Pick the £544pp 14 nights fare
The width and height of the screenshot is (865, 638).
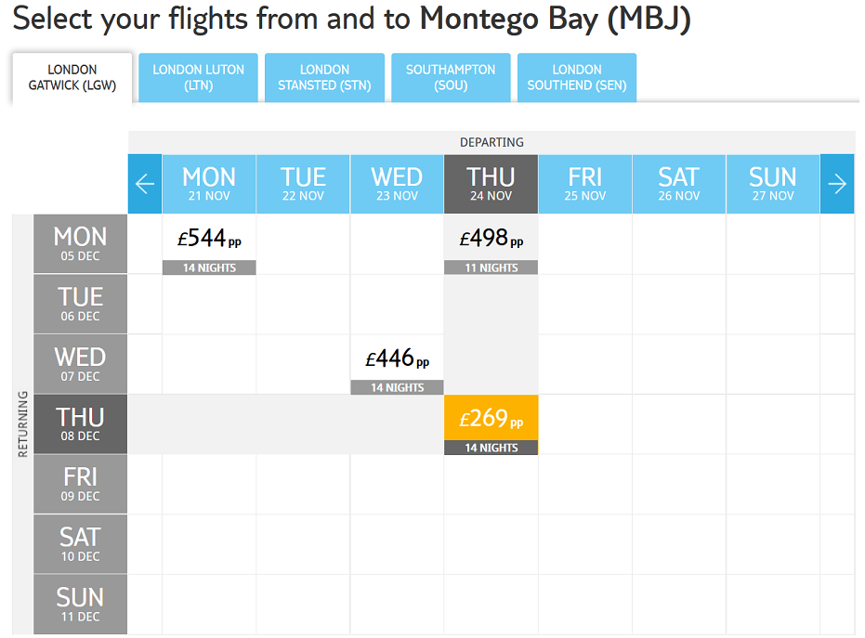(x=209, y=244)
